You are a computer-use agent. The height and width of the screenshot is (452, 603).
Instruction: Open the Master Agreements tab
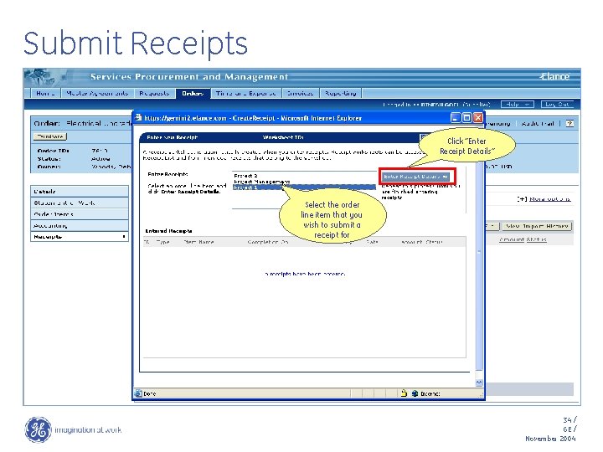tap(97, 94)
